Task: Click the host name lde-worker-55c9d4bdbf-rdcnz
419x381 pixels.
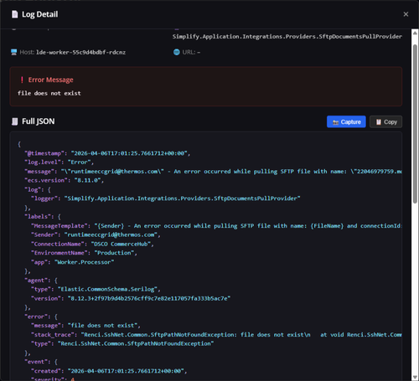Action: coord(80,52)
